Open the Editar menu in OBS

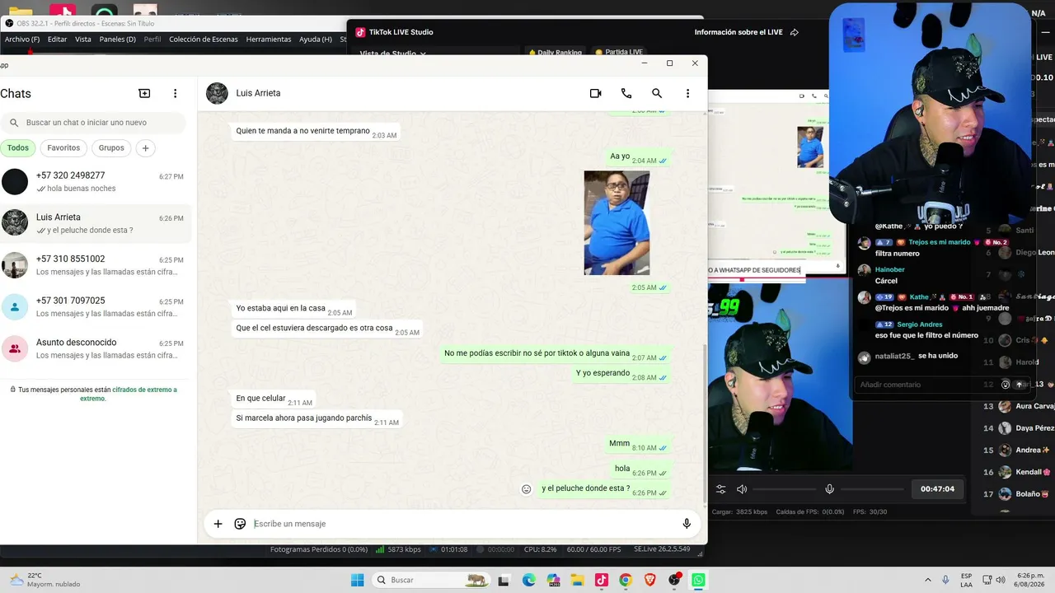click(x=58, y=39)
